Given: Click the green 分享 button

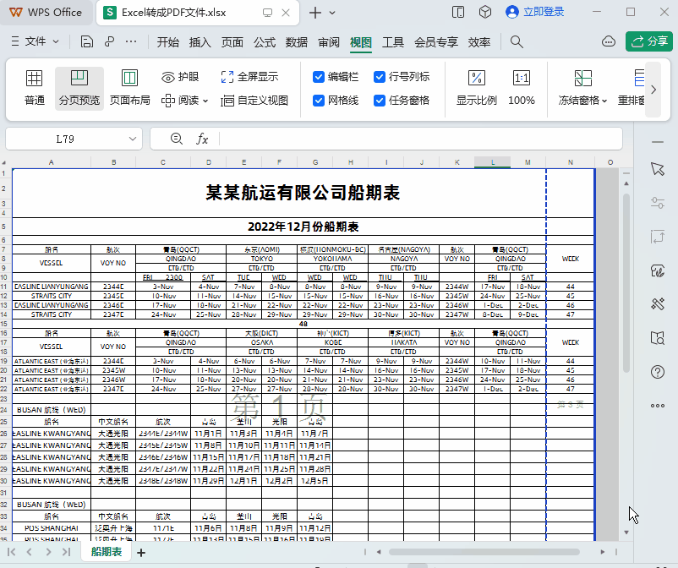Looking at the screenshot, I should [649, 41].
